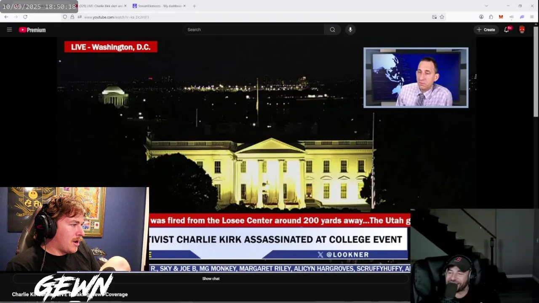Open the browser extensions icon
The width and height of the screenshot is (539, 303).
pyautogui.click(x=491, y=17)
